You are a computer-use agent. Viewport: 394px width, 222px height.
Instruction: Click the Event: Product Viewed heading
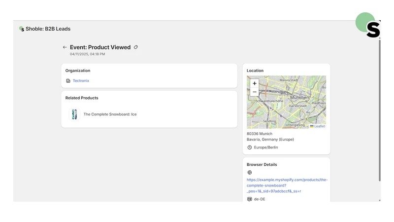coord(100,47)
